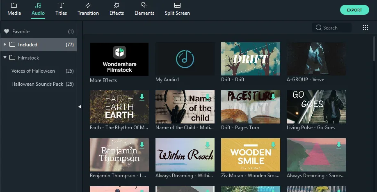
Task: Collapse the Filmstock folder arrow
Action: click(x=5, y=58)
